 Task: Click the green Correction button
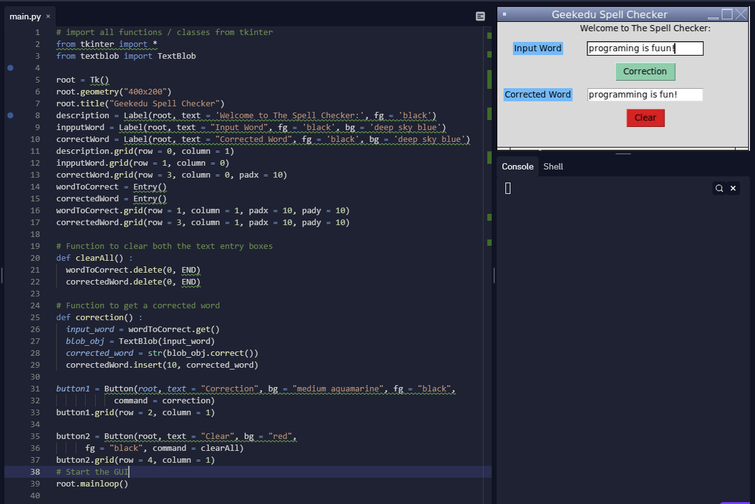[645, 71]
